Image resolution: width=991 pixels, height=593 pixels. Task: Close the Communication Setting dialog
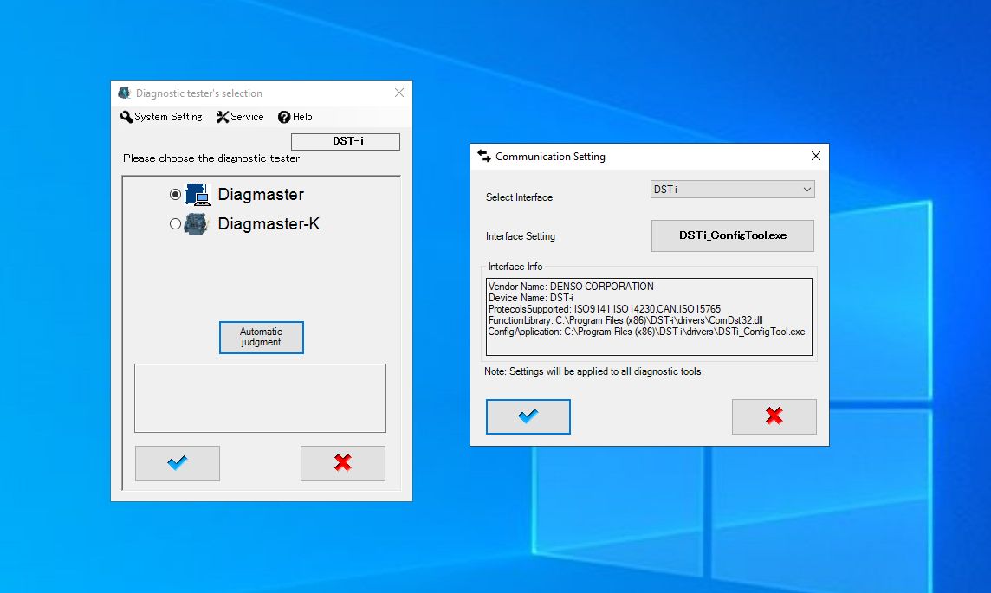[x=816, y=156]
